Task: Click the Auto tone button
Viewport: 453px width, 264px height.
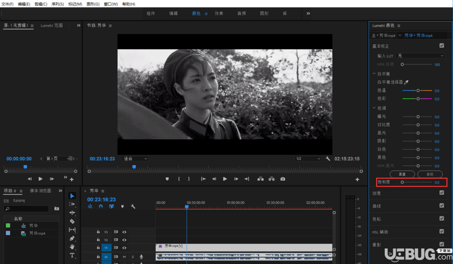Action: (x=430, y=174)
